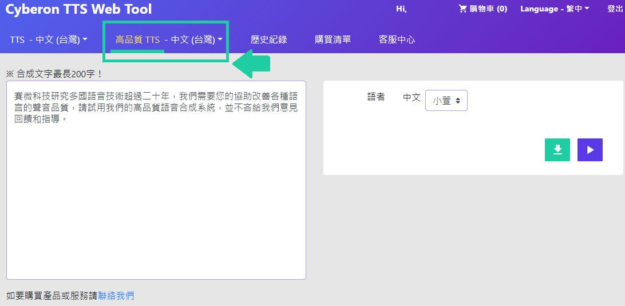
Task: Click the Cyberon TTS Web Tool title
Action: pos(78,9)
